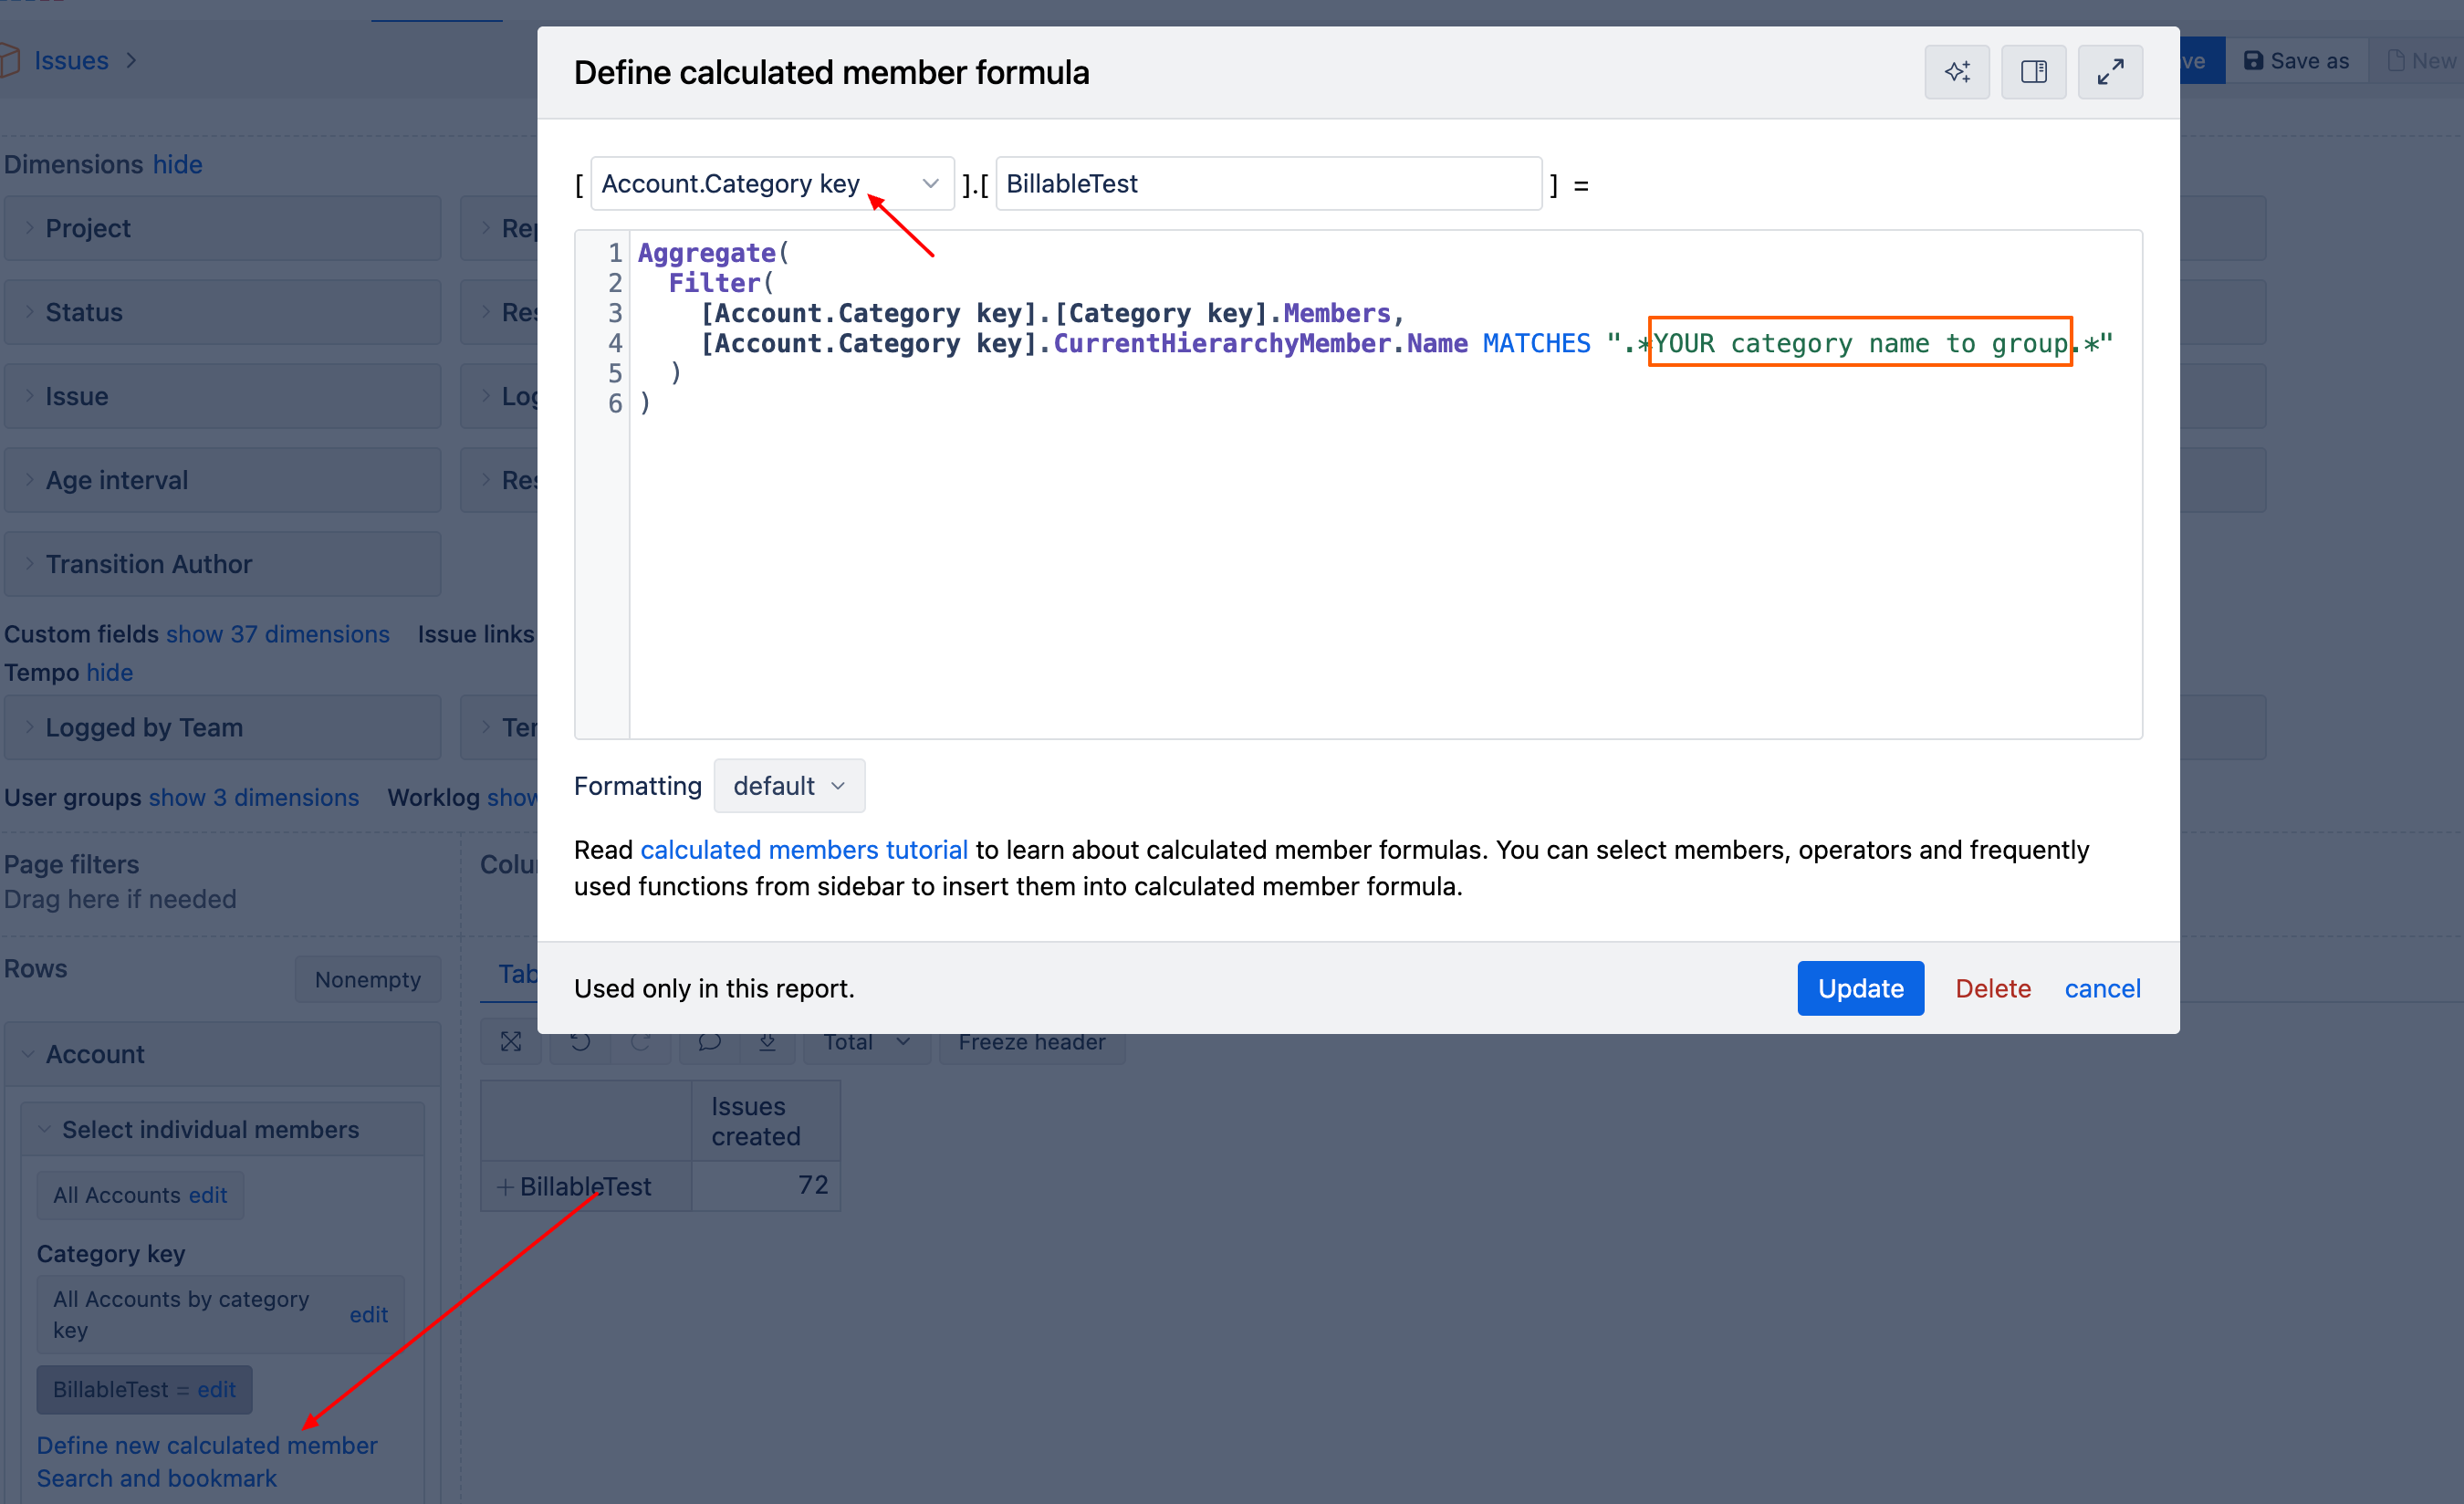Click the BillableTest member name field
Screen dimensions: 2464x1504
(1268, 184)
